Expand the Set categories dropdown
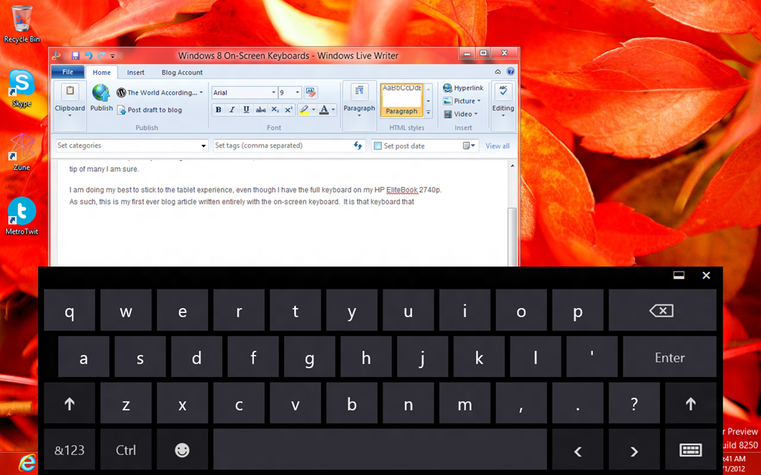The width and height of the screenshot is (761, 475). click(x=204, y=146)
